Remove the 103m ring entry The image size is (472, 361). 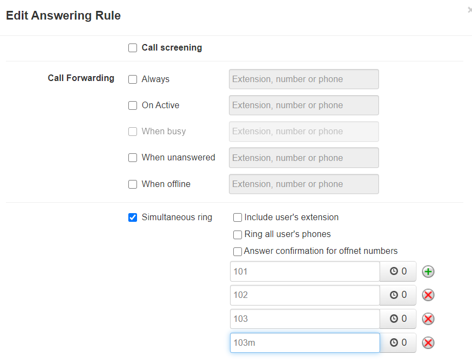428,343
